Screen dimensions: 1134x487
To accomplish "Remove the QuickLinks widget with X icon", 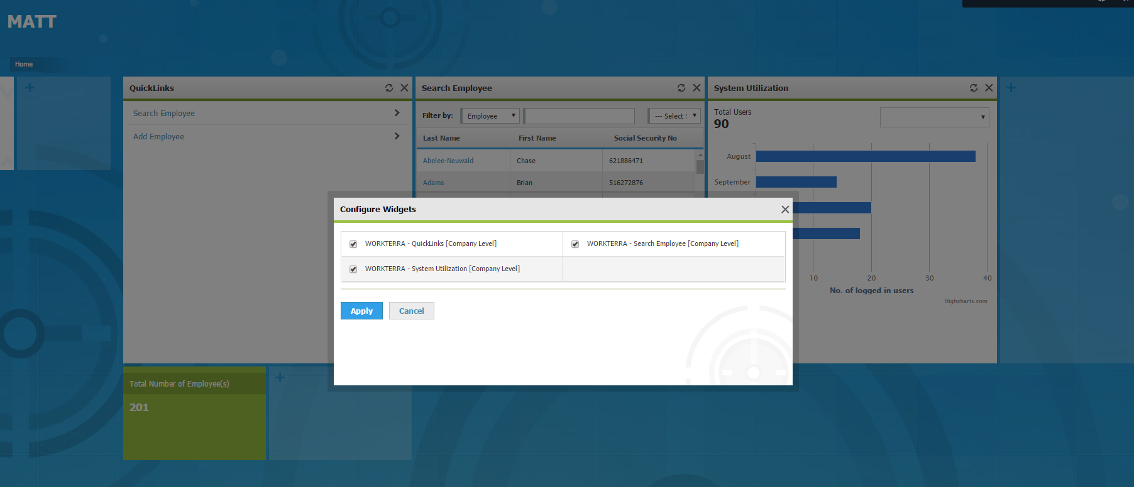I will [404, 88].
